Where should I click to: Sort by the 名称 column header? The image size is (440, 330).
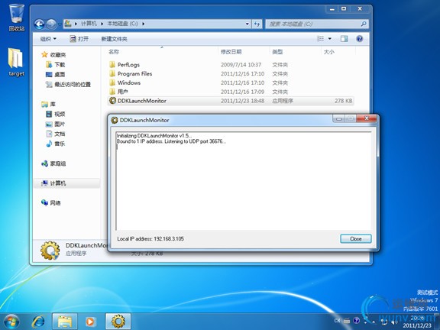(x=114, y=52)
